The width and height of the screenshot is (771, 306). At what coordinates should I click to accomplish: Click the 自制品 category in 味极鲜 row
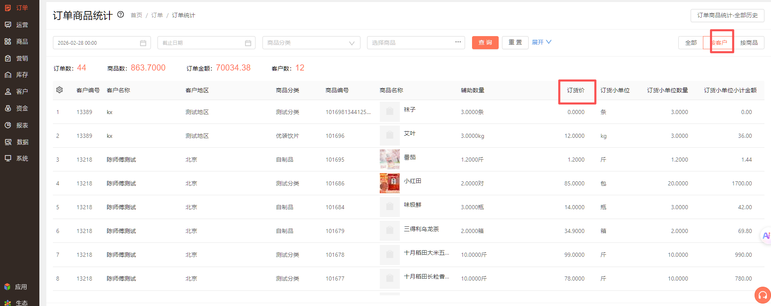point(285,207)
